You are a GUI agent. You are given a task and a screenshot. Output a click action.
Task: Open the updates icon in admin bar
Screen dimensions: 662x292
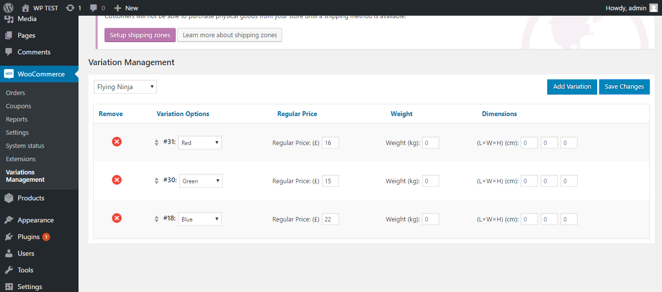[70, 8]
